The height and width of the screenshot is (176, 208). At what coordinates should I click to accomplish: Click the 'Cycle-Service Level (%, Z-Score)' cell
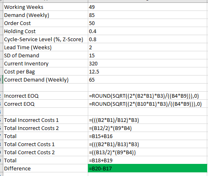point(45,39)
